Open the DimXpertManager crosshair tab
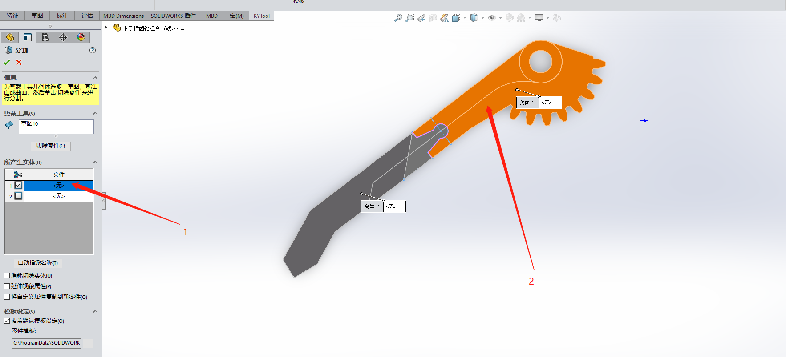Viewport: 786px width, 357px height. tap(63, 37)
